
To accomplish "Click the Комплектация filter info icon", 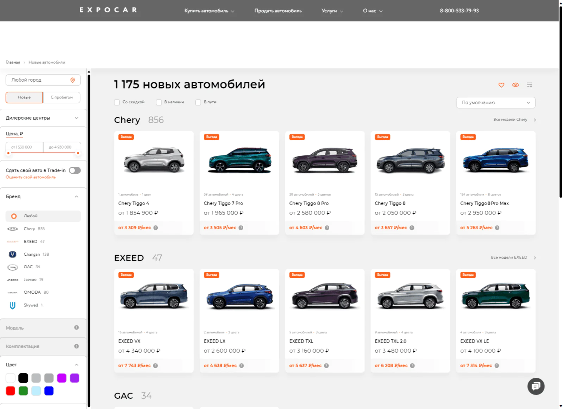I will pos(76,346).
